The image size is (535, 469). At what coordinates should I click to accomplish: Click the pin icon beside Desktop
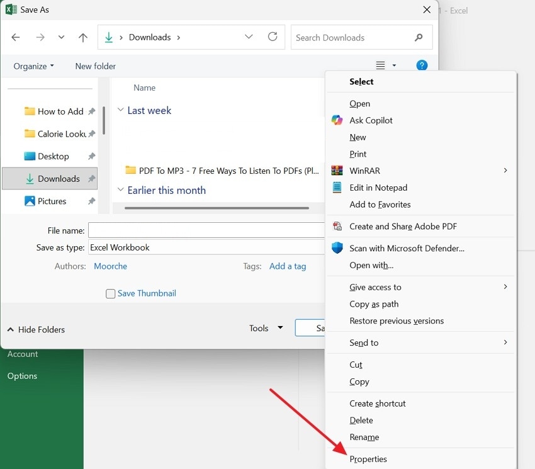click(x=91, y=156)
